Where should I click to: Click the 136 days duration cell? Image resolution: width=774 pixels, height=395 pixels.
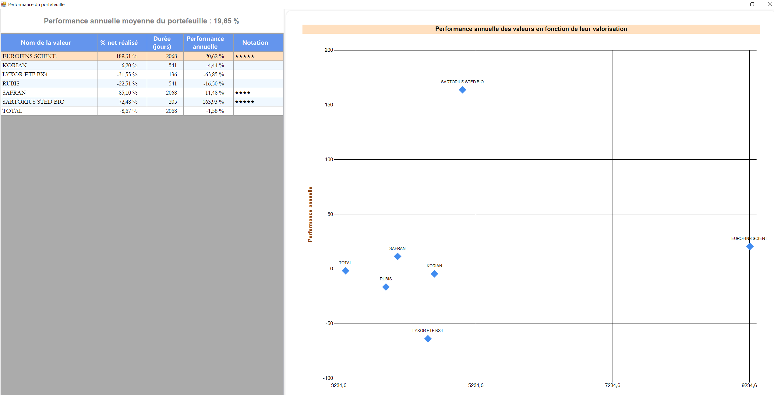pyautogui.click(x=165, y=74)
